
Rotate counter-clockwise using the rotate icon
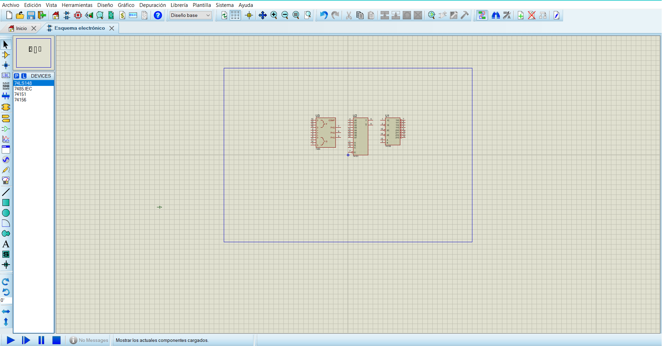6,292
